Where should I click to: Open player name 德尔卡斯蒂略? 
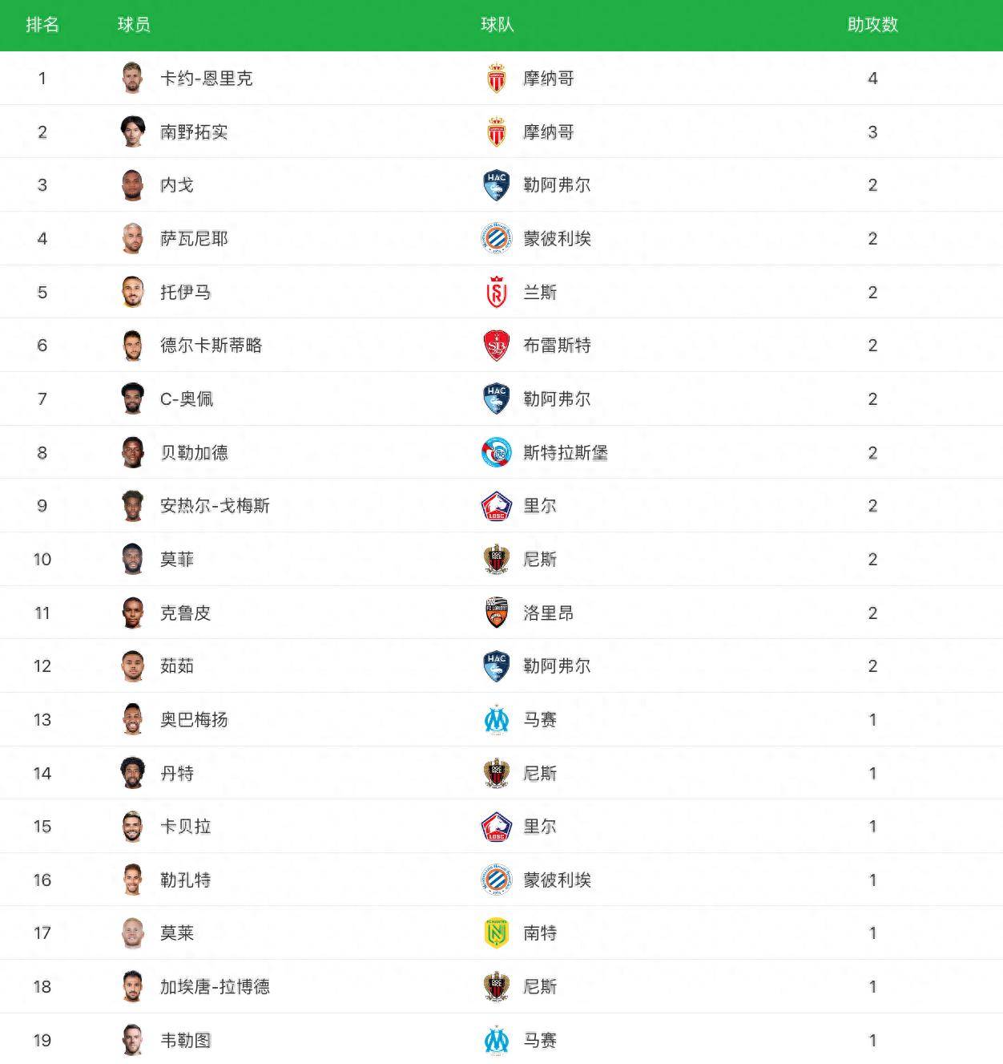pyautogui.click(x=211, y=346)
